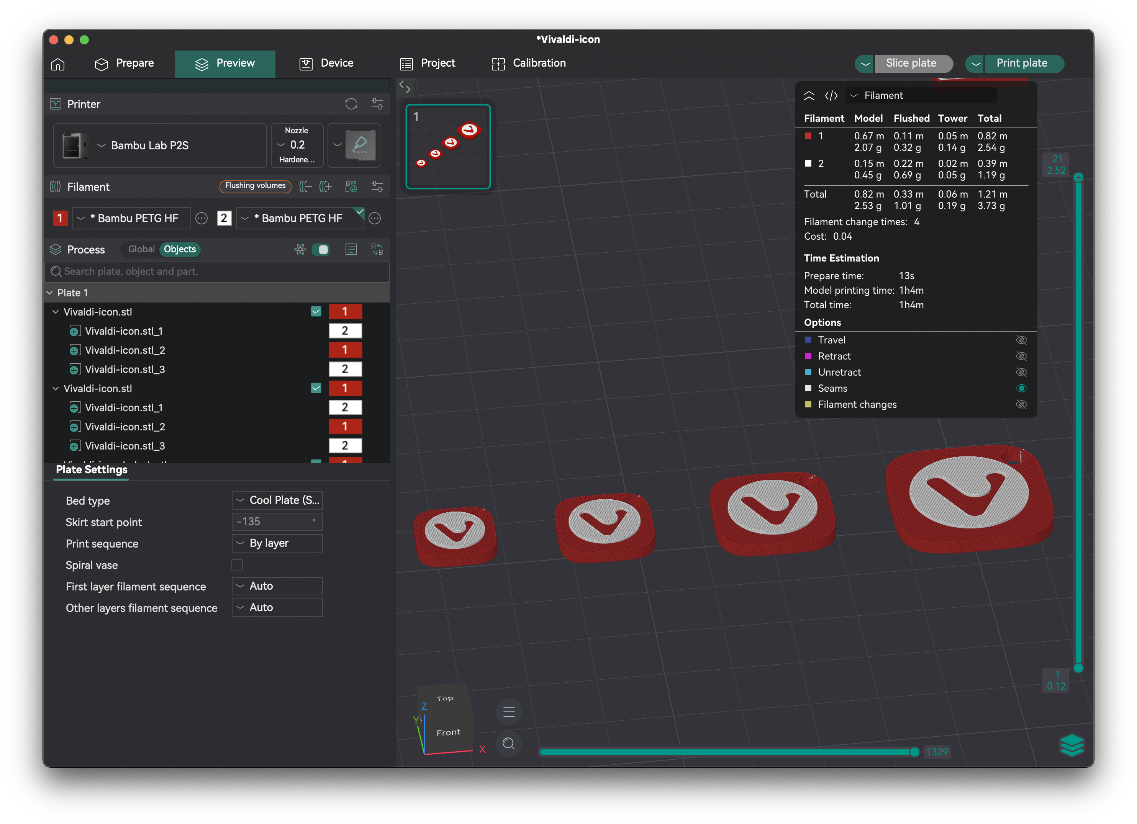Click the compare presets icon
Screen dimensions: 1137x824
377,249
